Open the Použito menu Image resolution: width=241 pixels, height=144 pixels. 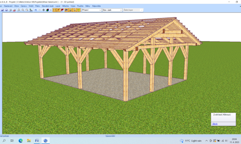[x=80, y=6]
